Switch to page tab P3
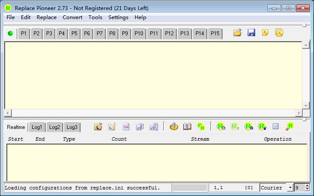The height and width of the screenshot is (196, 314). pyautogui.click(x=49, y=34)
